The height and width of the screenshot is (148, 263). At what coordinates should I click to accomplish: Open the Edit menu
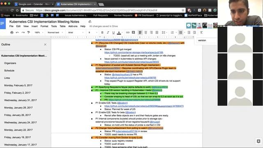18,26
